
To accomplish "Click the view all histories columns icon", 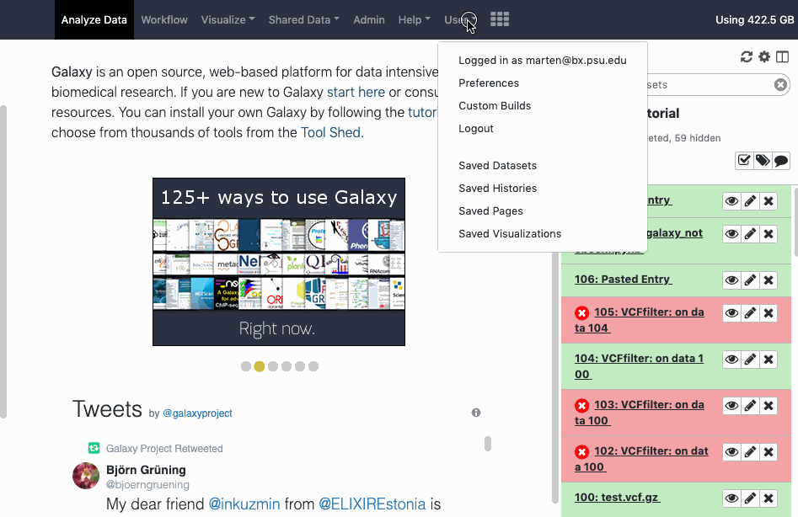I will point(783,57).
